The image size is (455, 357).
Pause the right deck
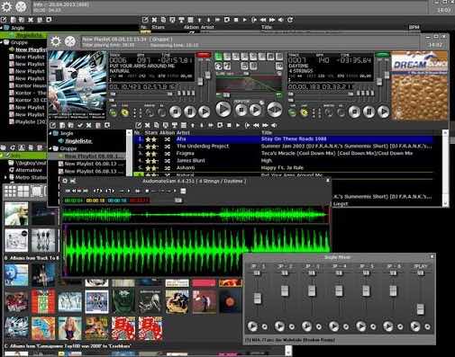(x=369, y=112)
